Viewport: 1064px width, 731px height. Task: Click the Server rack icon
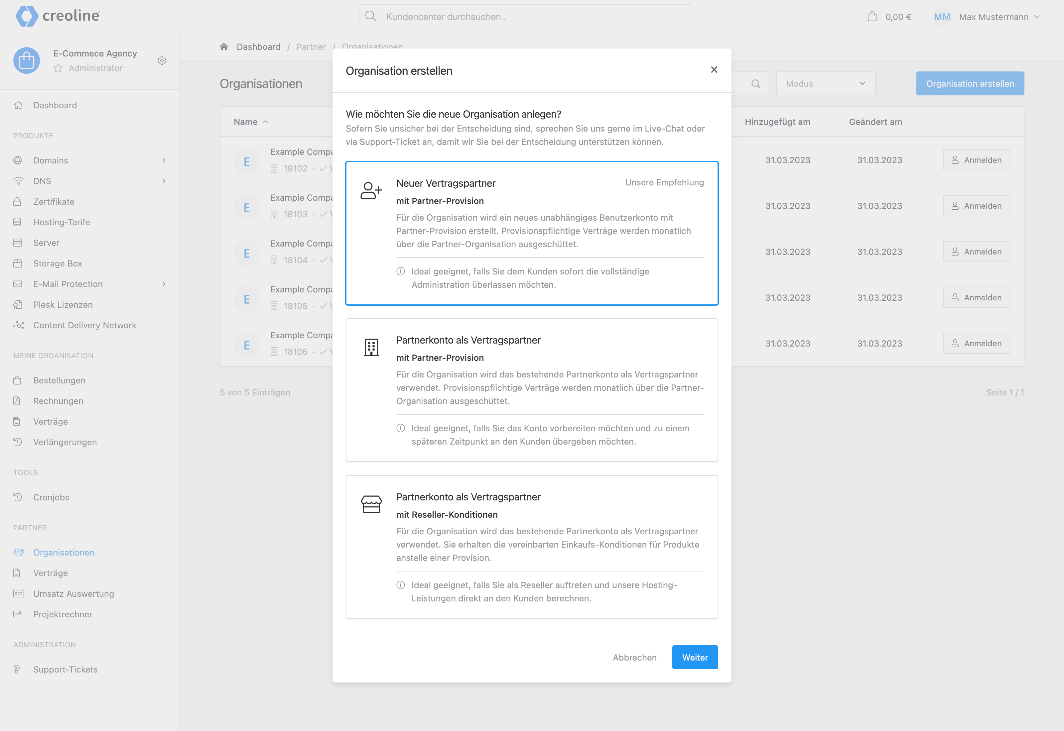[x=18, y=243]
